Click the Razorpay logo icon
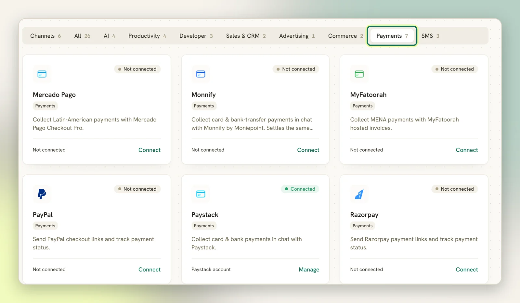Screen dimensions: 520x303 coord(359,194)
